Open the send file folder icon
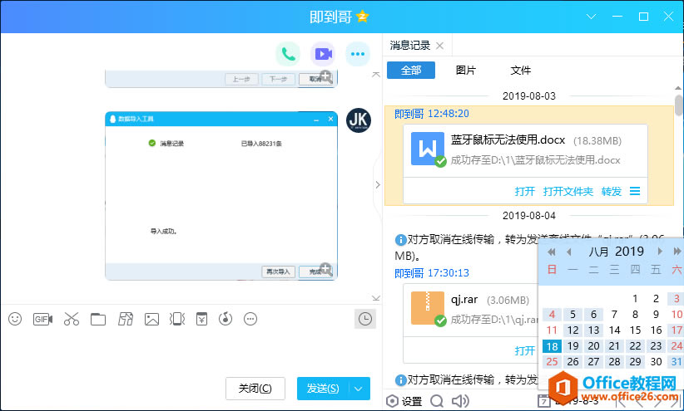 pyautogui.click(x=98, y=319)
